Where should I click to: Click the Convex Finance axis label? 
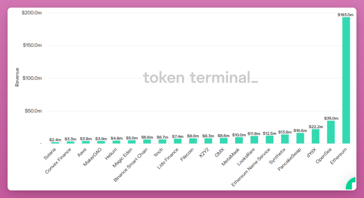58,161
